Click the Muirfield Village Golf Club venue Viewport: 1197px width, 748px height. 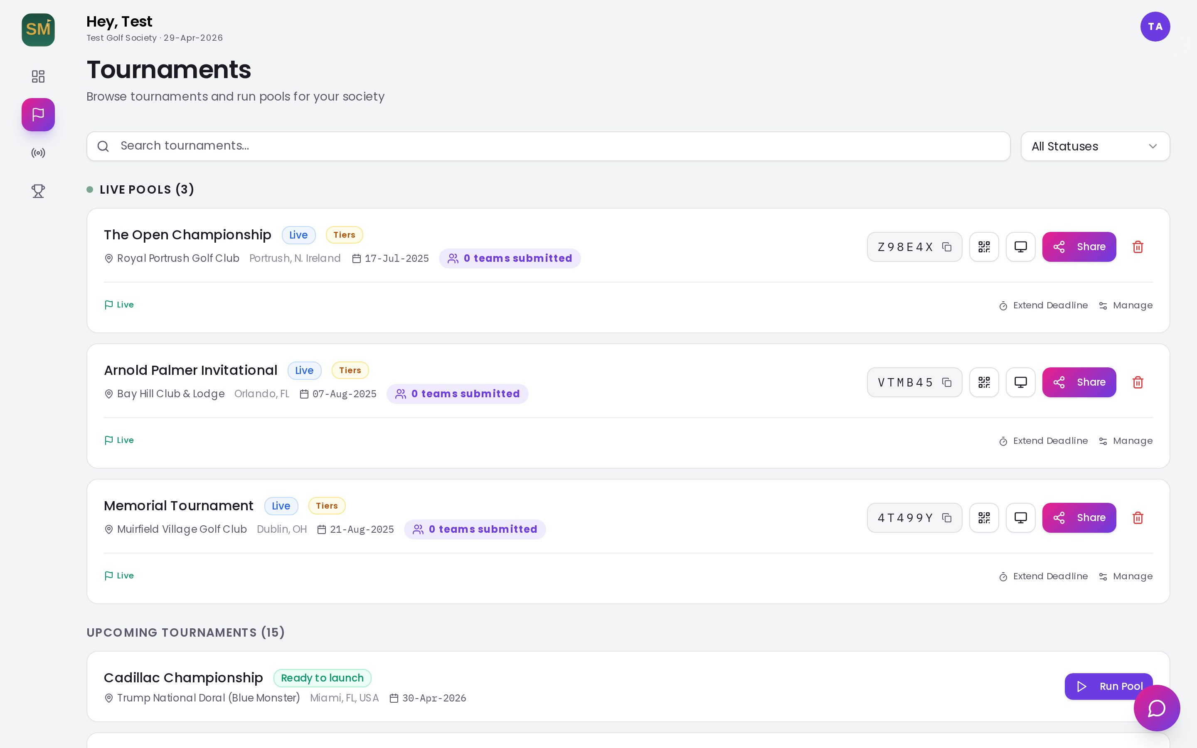(182, 530)
